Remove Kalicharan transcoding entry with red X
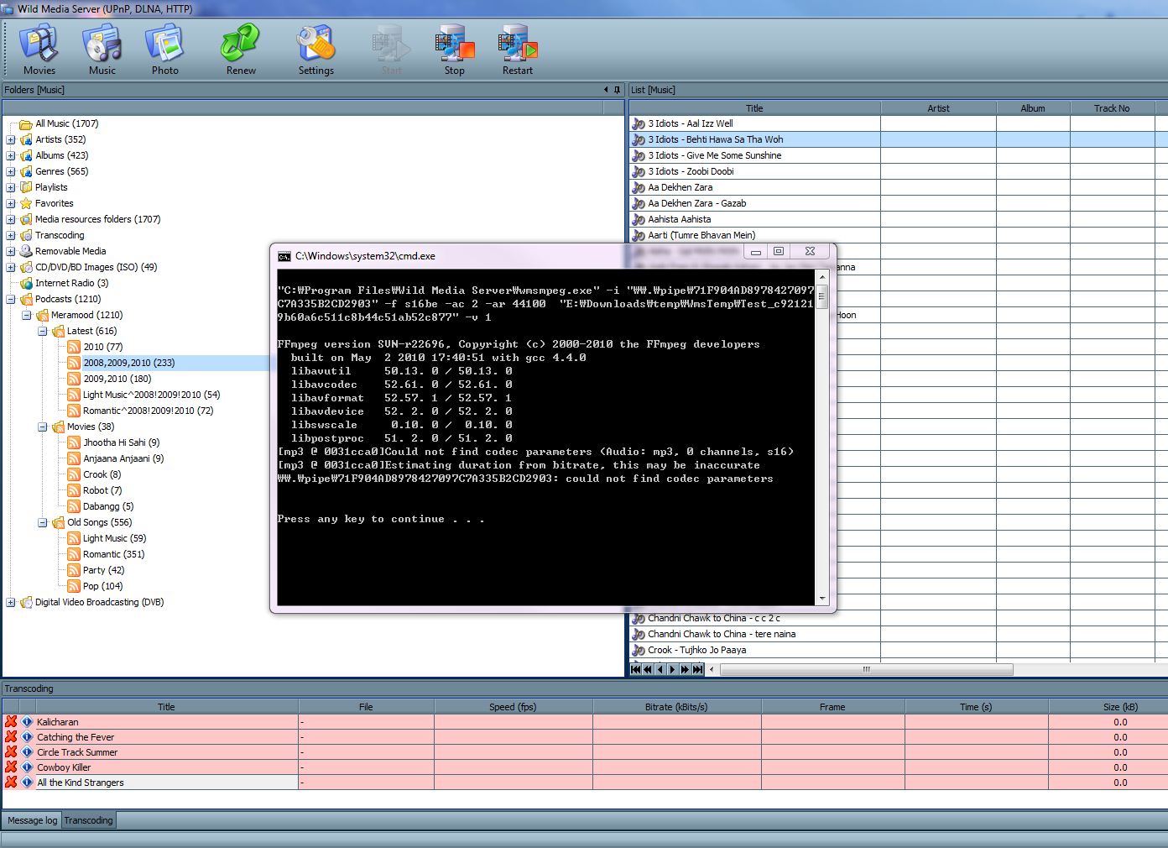Viewport: 1168px width, 848px height. point(11,721)
